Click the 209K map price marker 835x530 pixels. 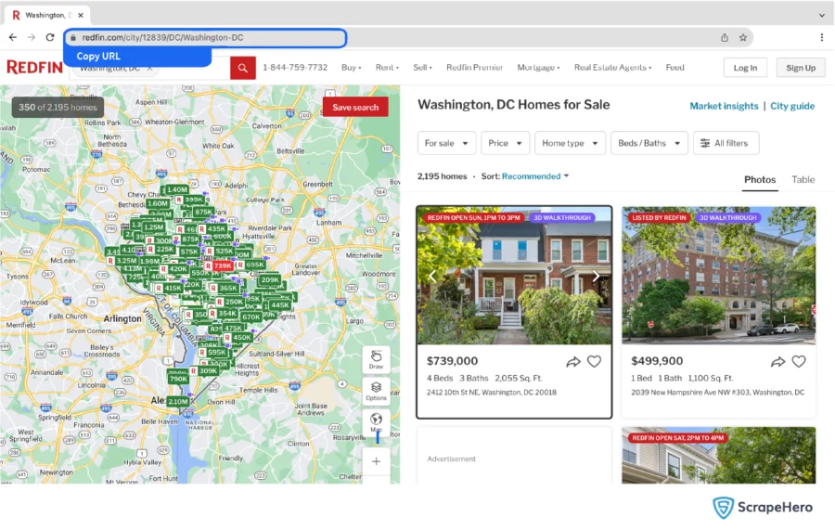(x=270, y=279)
